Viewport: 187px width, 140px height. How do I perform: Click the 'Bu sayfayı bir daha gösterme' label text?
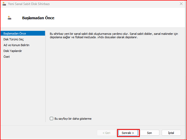coord(73,119)
